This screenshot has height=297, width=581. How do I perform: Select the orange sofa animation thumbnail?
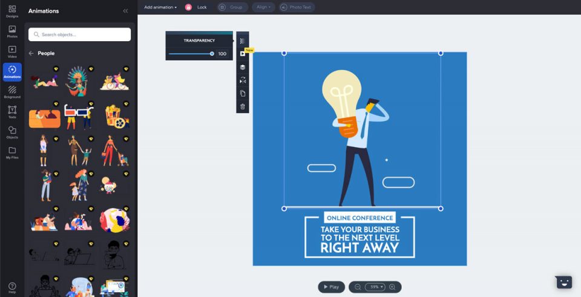pos(44,119)
